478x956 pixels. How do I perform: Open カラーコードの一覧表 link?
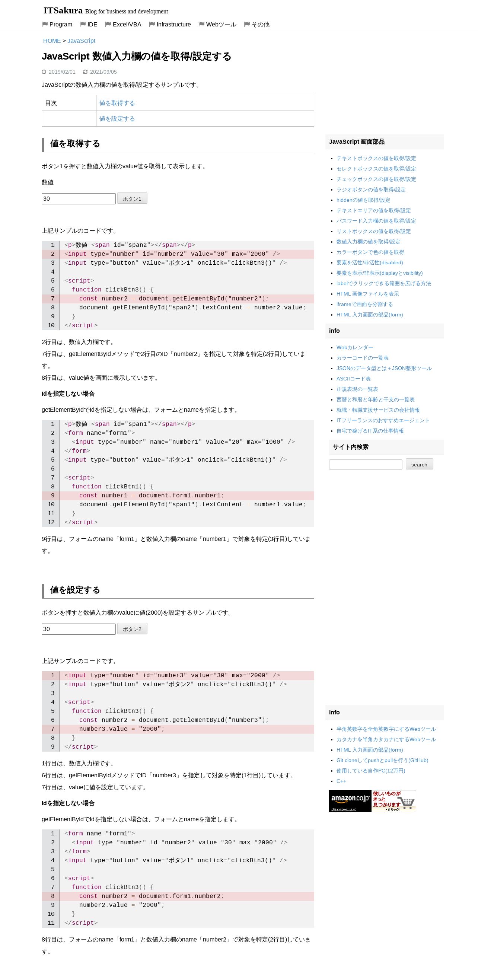(x=362, y=358)
